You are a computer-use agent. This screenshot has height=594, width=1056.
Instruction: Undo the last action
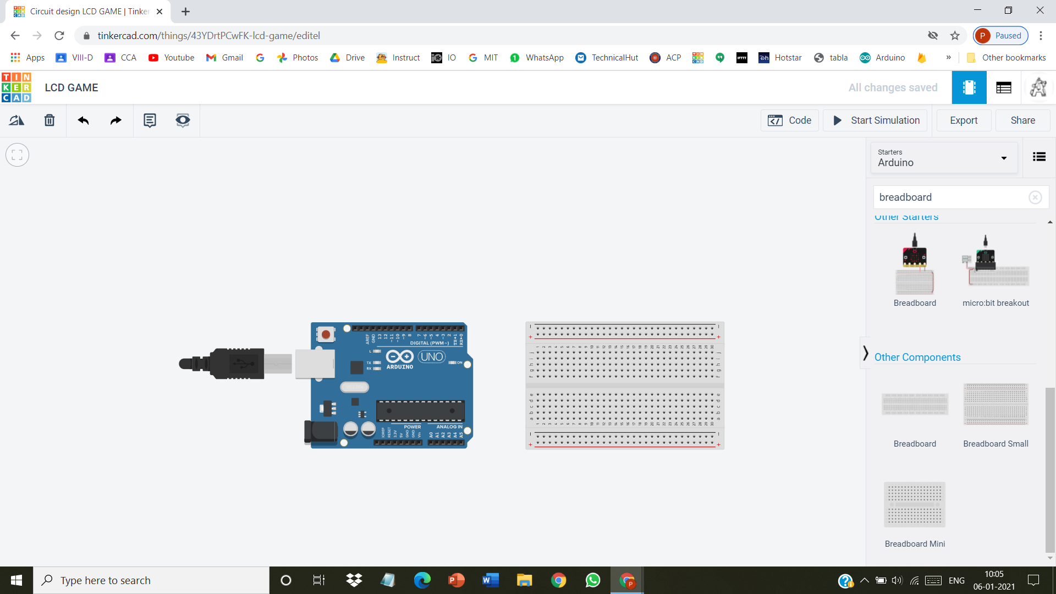coord(83,120)
